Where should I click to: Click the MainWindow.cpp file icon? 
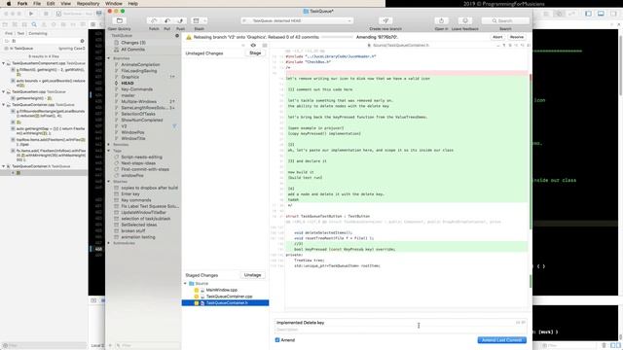202,290
